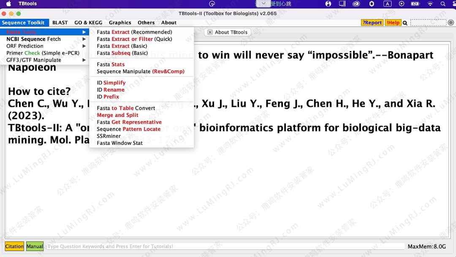
Task: Click the Wi-Fi status icon
Action: pyautogui.click(x=430, y=4)
